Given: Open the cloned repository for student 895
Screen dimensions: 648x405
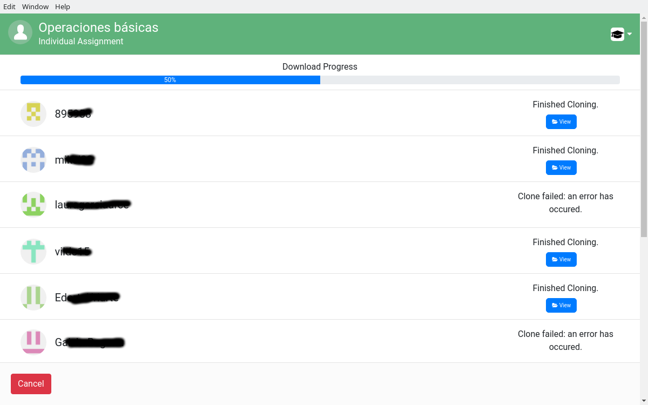Looking at the screenshot, I should 561,122.
